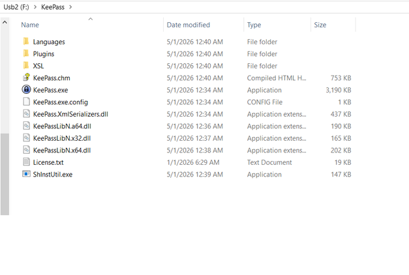
Task: Click the 1/1/2026 6:29 AM date cell
Action: (x=193, y=162)
